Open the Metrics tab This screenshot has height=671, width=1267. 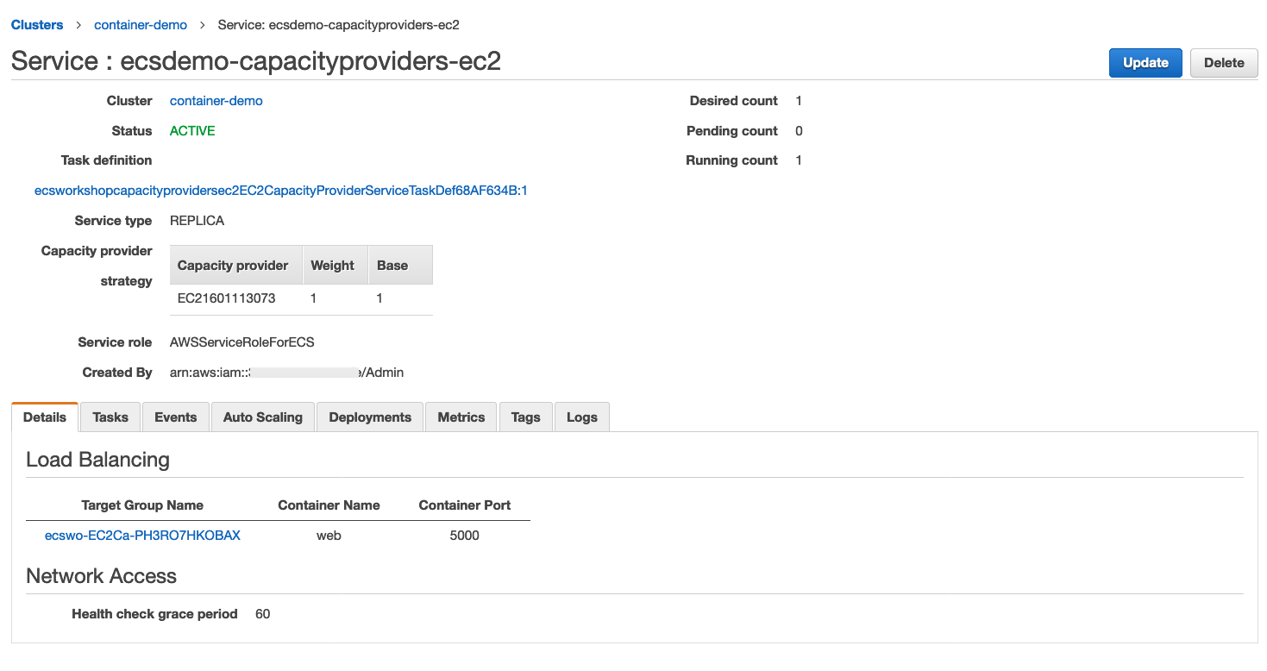point(460,417)
